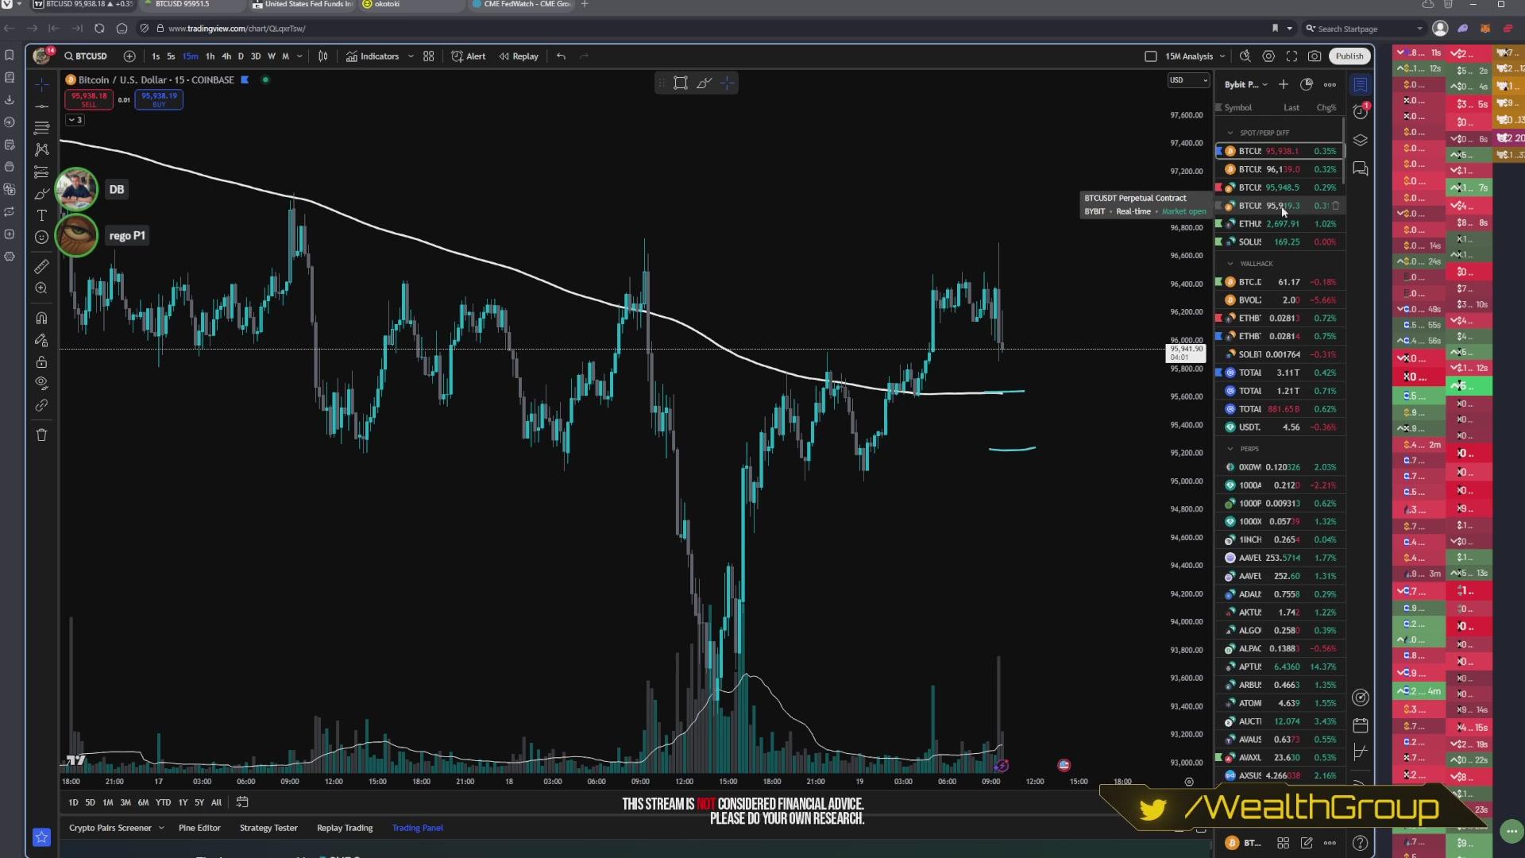Open go-to-date calendar icon
This screenshot has height=858, width=1525.
click(x=242, y=802)
